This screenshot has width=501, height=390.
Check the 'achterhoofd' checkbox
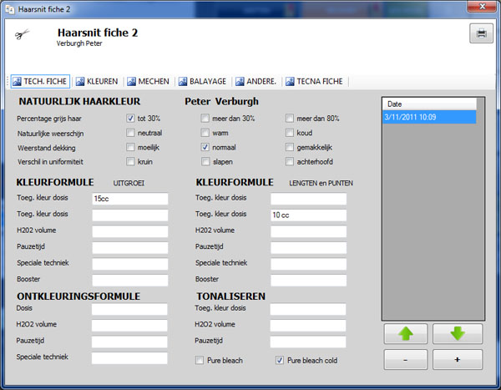[x=290, y=161]
